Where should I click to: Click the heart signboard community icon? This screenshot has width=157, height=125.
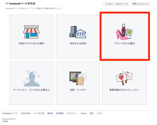124,78
